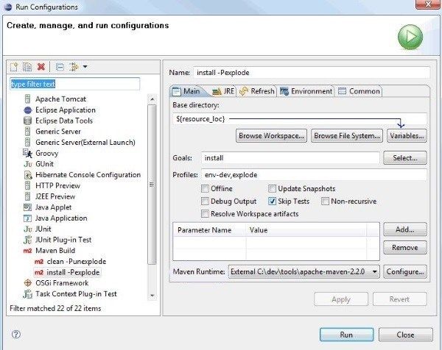
Task: Click the configuration list scrollbar down arrow
Action: (x=152, y=296)
